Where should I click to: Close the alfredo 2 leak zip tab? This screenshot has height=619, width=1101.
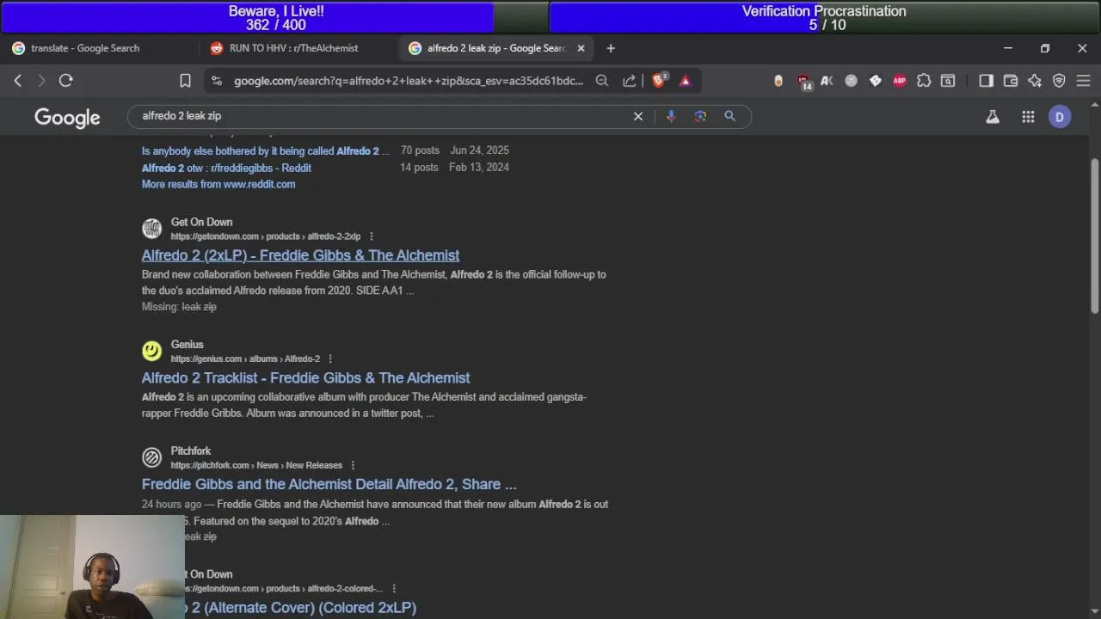click(581, 48)
